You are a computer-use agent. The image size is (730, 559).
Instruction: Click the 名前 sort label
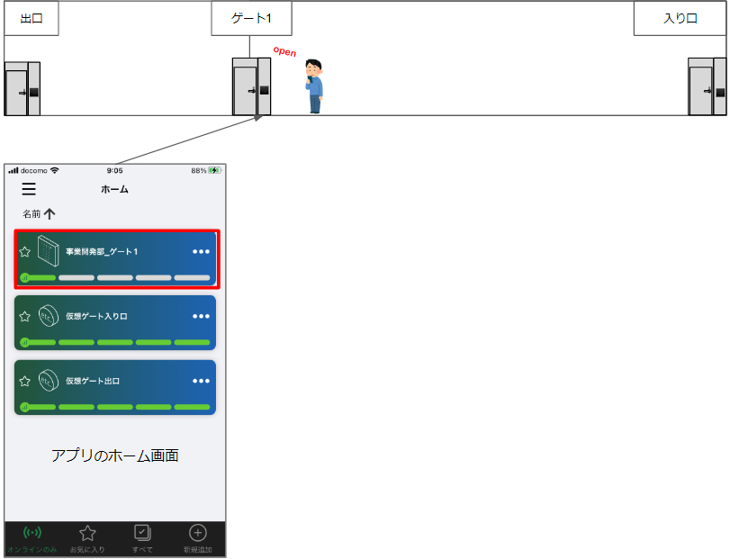click(x=32, y=214)
